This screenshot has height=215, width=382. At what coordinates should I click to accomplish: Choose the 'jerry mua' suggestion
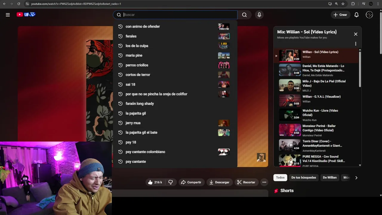(x=175, y=123)
